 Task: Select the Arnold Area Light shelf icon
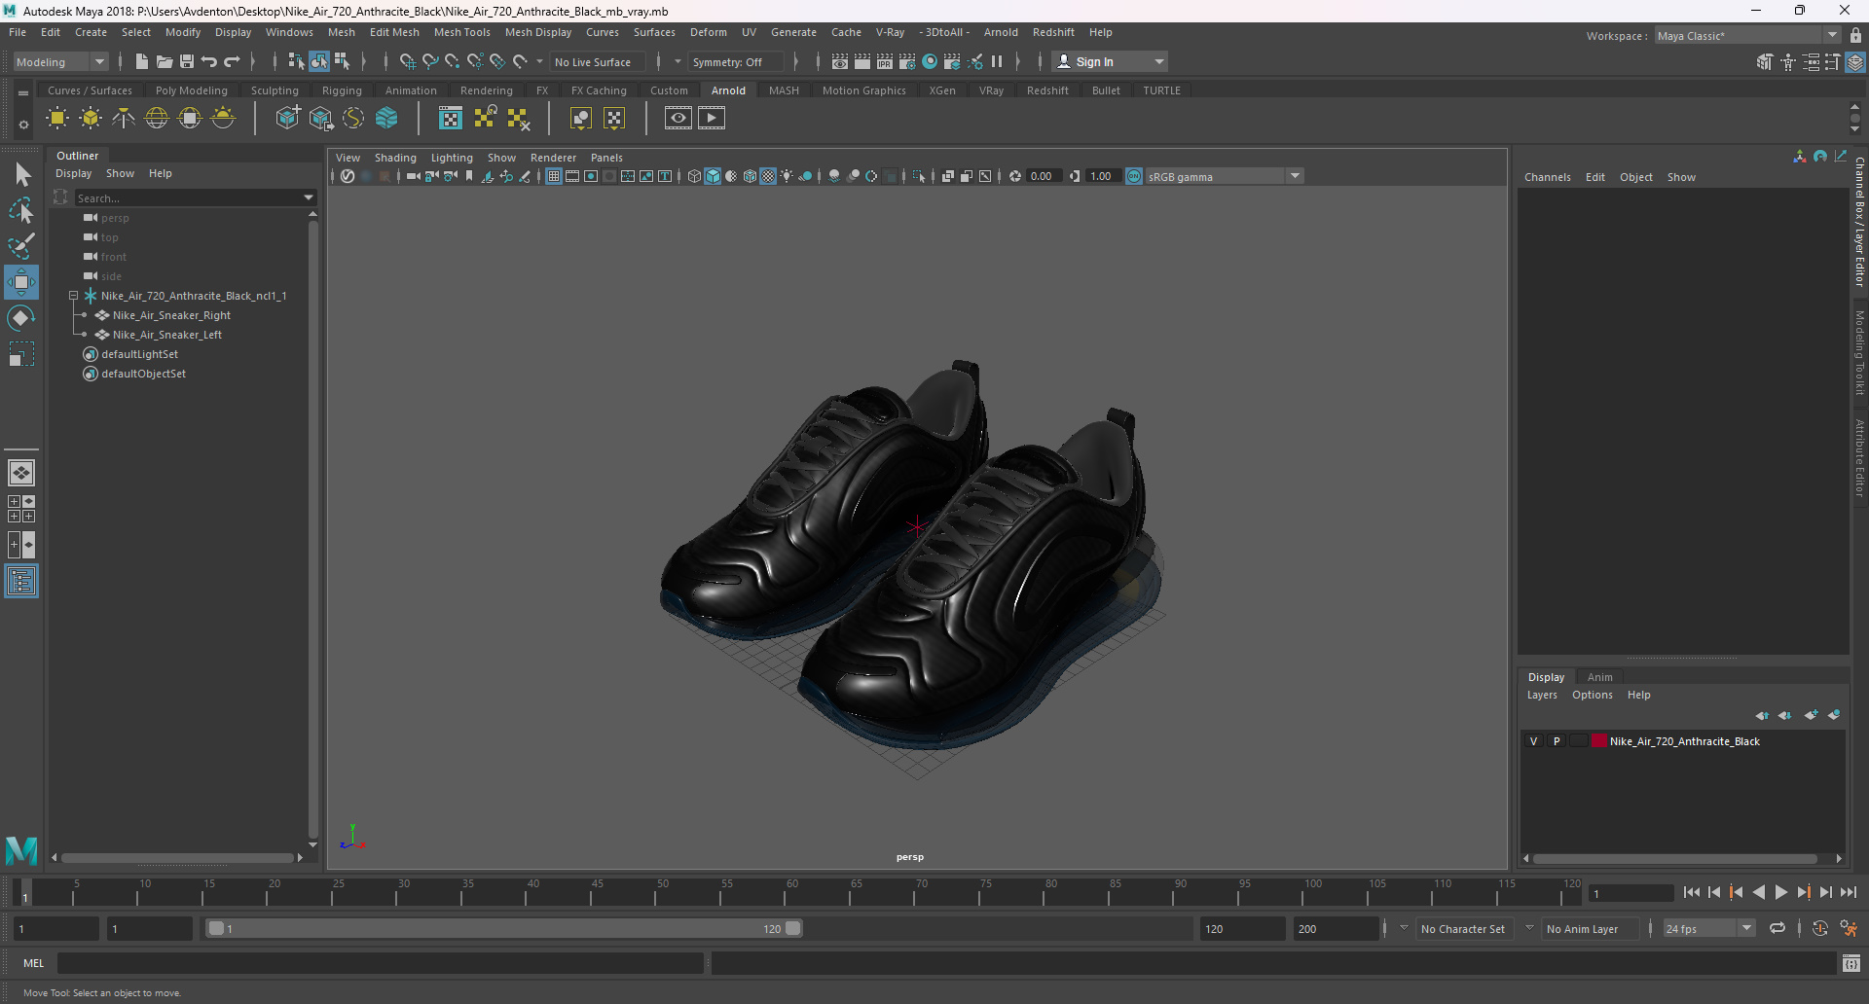57,119
